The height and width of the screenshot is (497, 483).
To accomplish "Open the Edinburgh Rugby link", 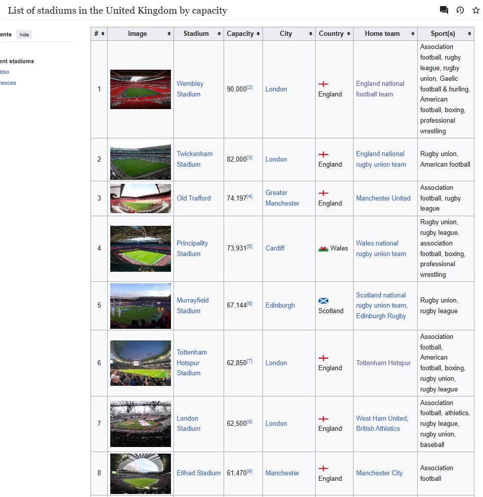I will tap(381, 316).
